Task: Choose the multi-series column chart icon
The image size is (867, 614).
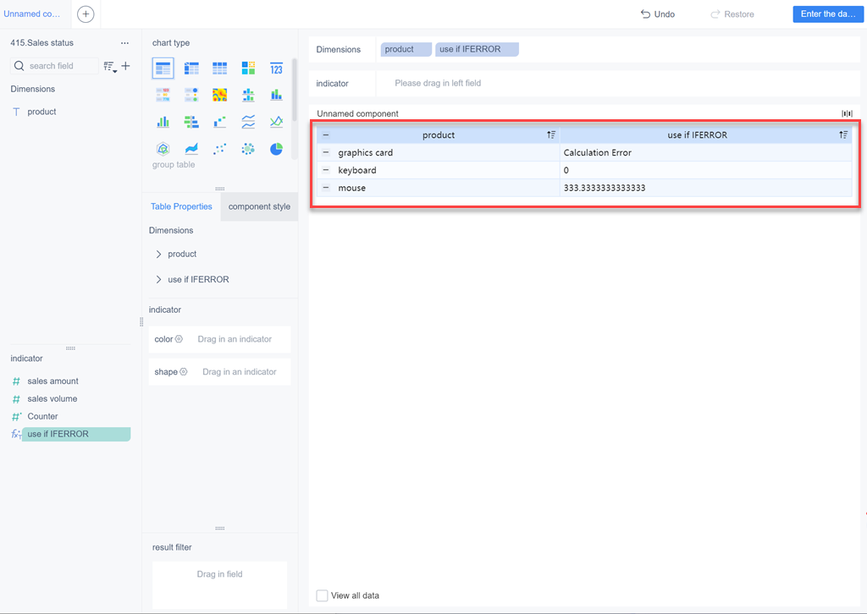Action: 163,122
